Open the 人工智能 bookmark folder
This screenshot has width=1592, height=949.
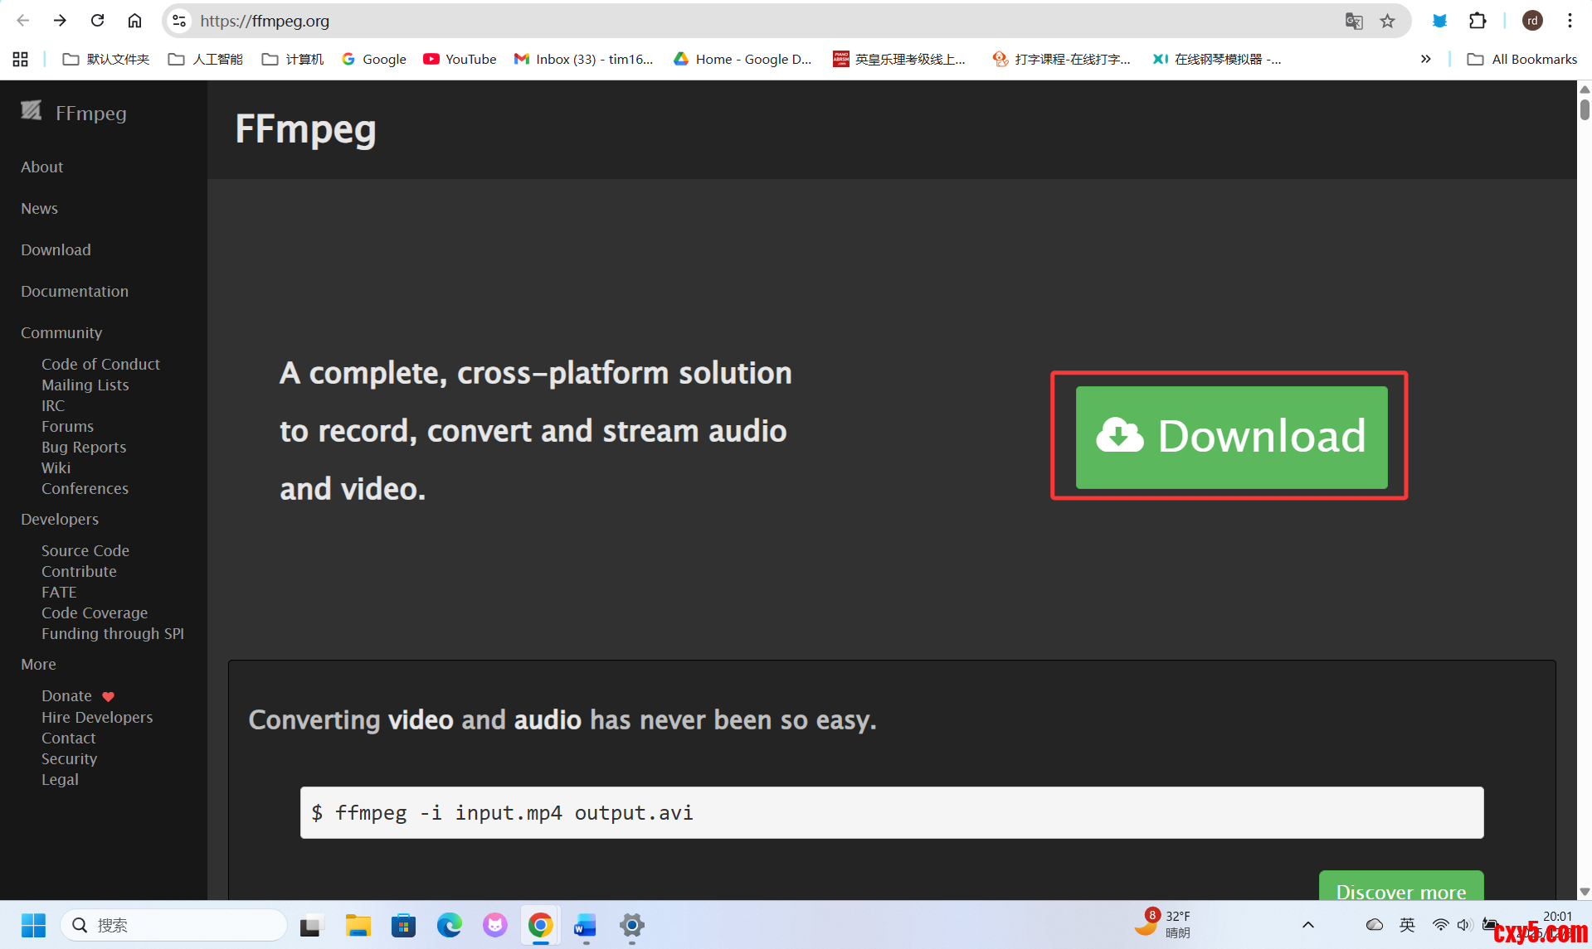[x=206, y=59]
